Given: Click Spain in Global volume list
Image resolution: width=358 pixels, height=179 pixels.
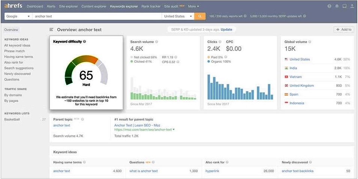Looking at the screenshot, I should click(294, 94).
